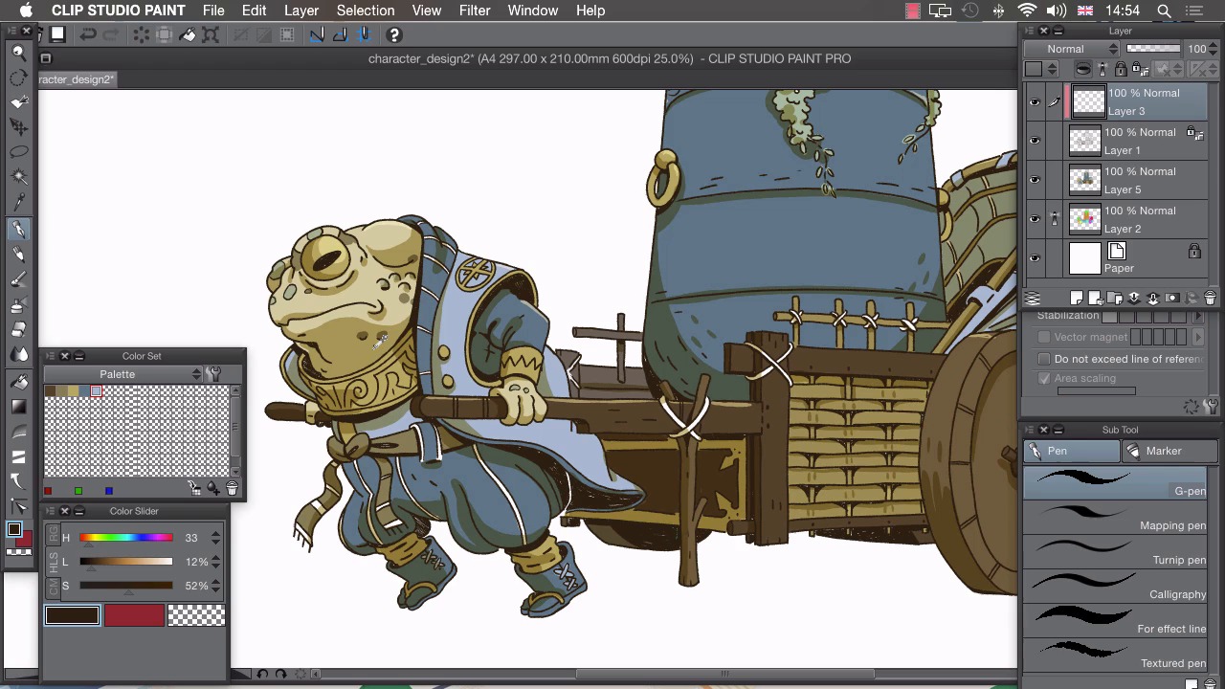1225x689 pixels.
Task: Click the Undo arrow in command bar
Action: pos(87,35)
